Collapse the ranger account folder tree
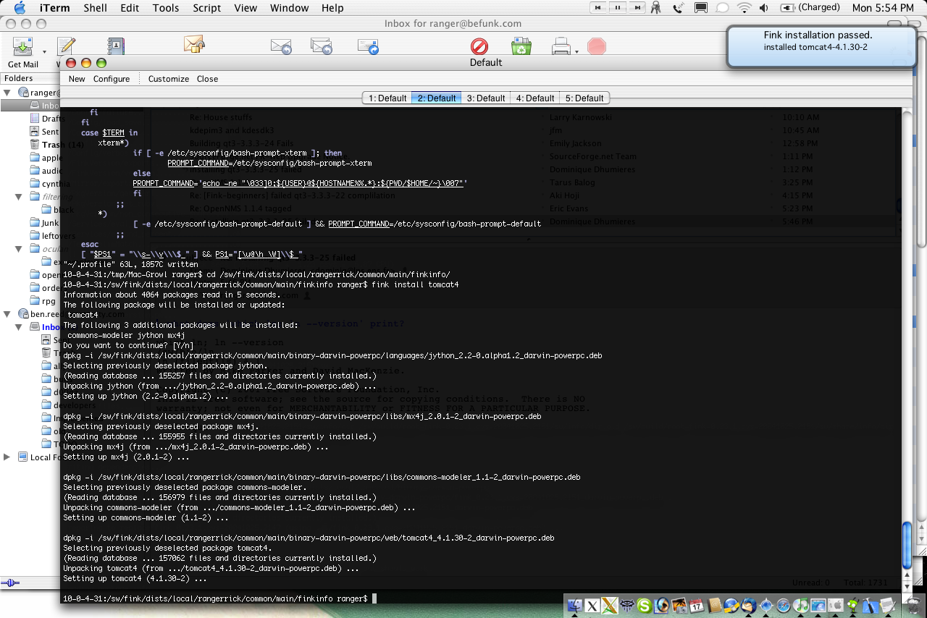 click(7, 93)
